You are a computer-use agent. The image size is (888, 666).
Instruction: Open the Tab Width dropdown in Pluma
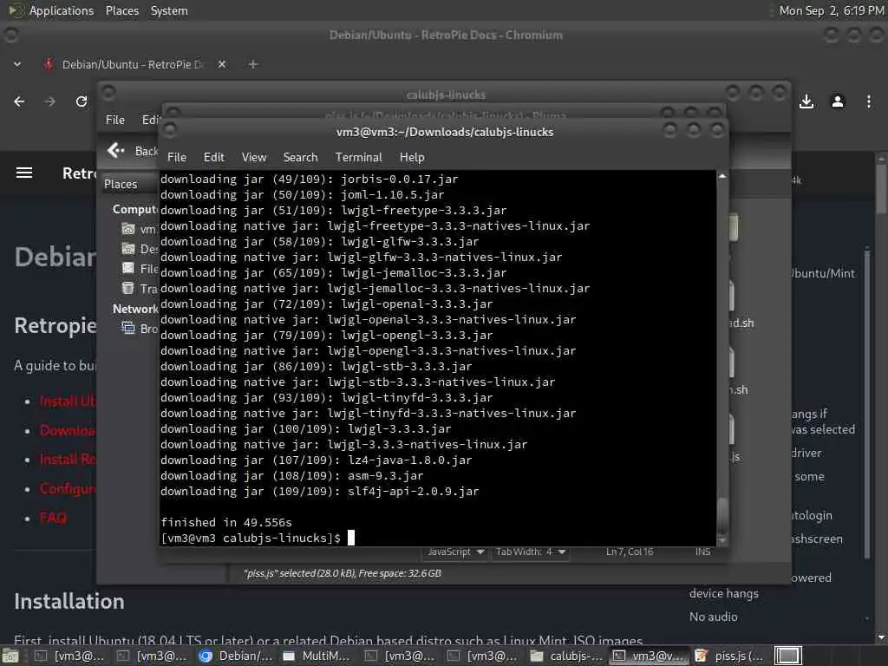pos(531,552)
